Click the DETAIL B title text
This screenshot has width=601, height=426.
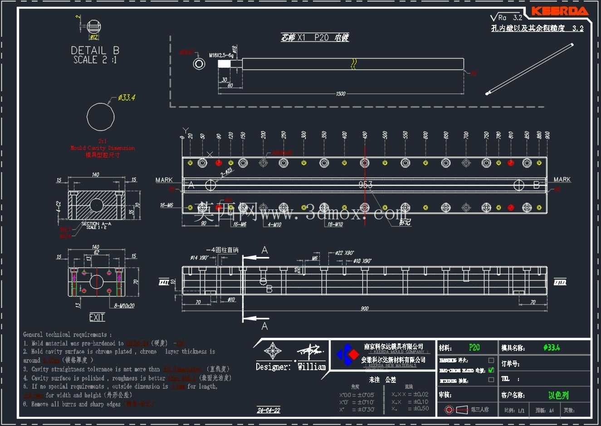coord(95,50)
